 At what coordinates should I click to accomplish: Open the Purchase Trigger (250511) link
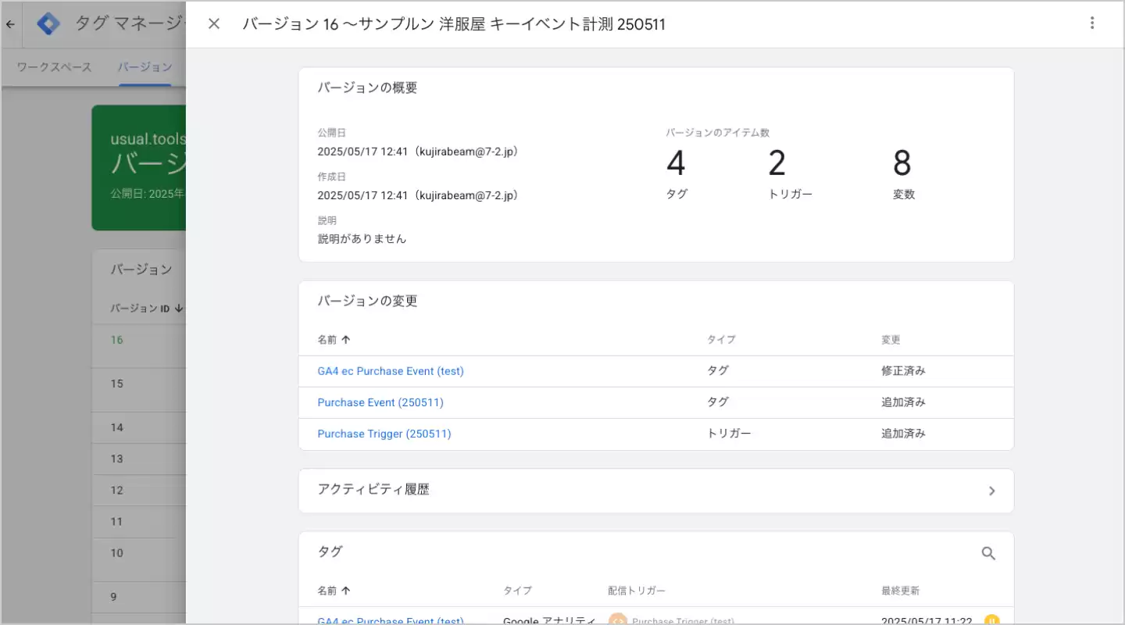pos(384,434)
